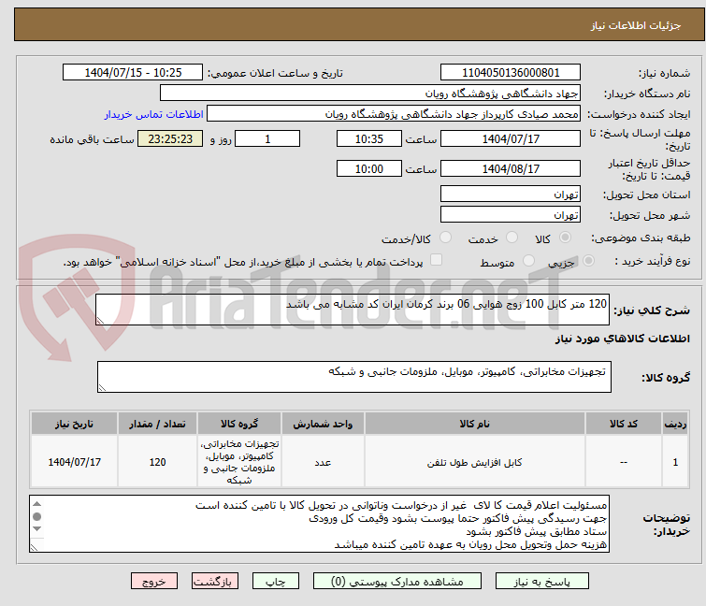The image size is (706, 606).
Task: Click the ایجاد کننده درخواست field
Action: [394, 114]
